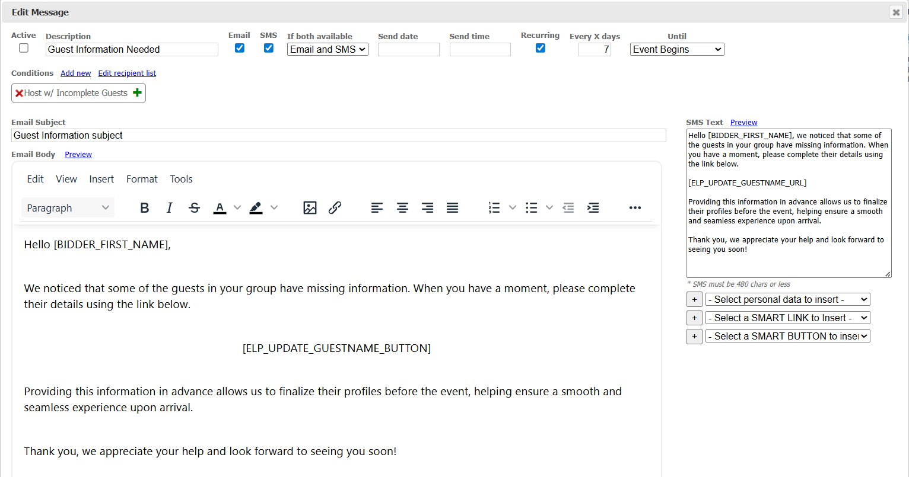
Task: Open the 'If both available' dropdown
Action: click(x=328, y=49)
